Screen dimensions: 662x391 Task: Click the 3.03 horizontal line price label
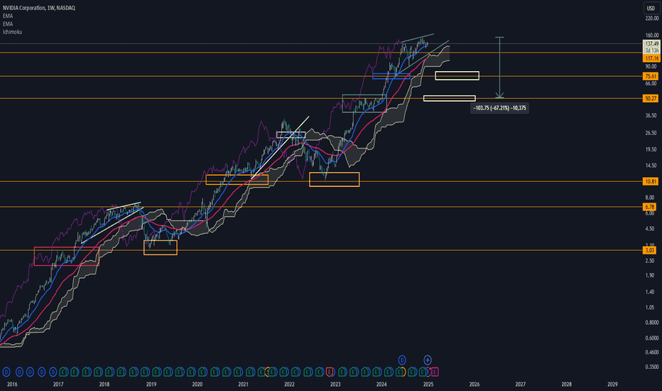click(x=650, y=250)
